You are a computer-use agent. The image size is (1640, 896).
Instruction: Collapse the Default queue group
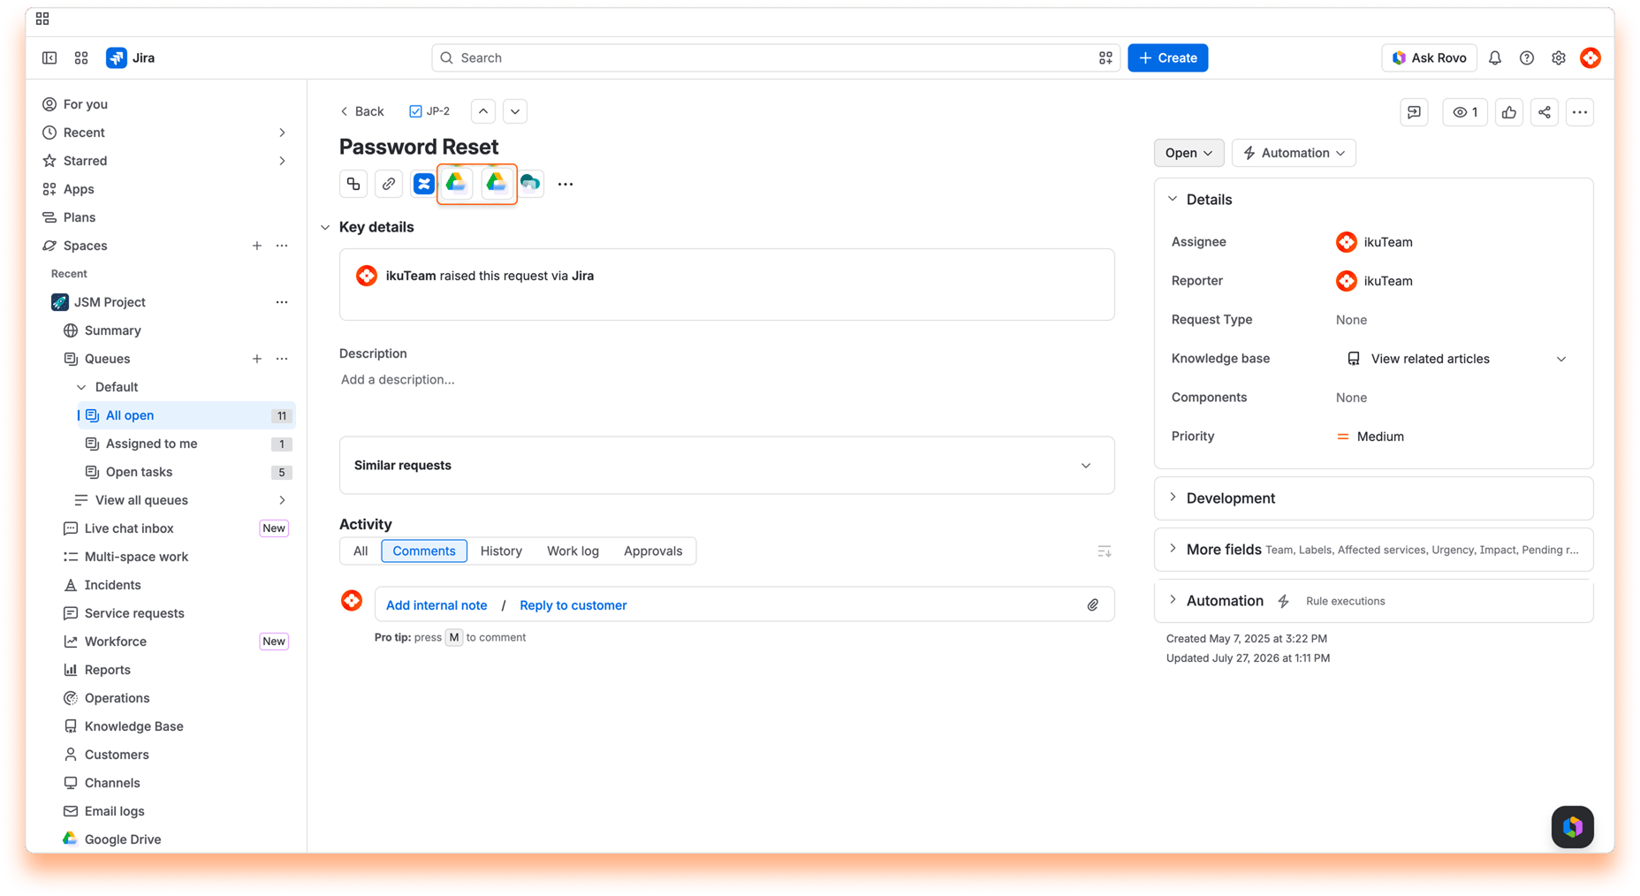[x=81, y=387]
